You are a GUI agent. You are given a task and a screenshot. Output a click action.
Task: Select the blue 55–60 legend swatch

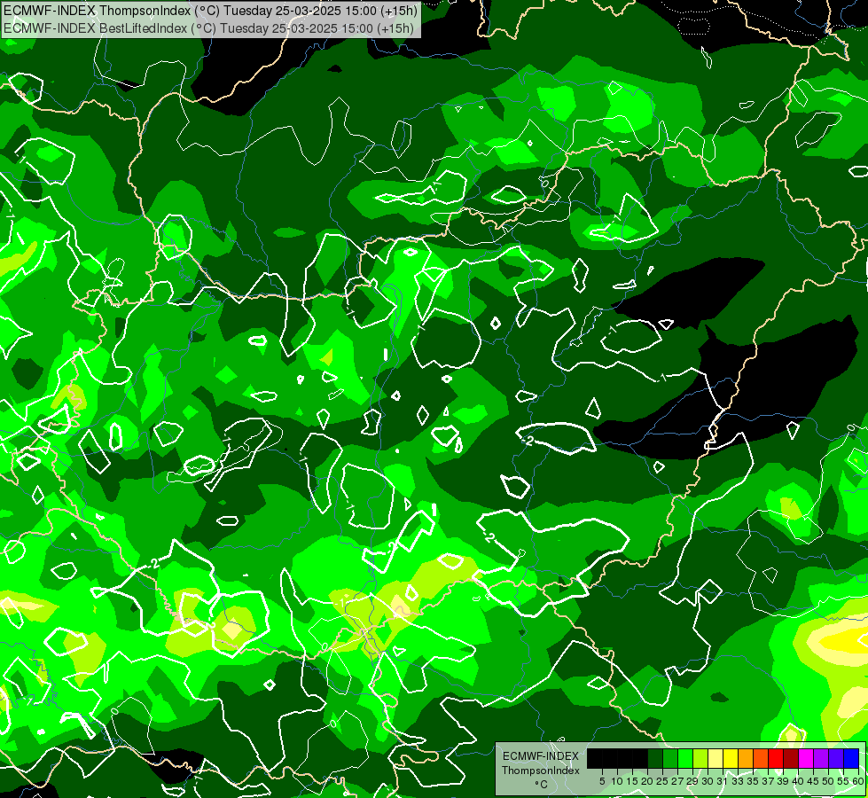click(851, 758)
